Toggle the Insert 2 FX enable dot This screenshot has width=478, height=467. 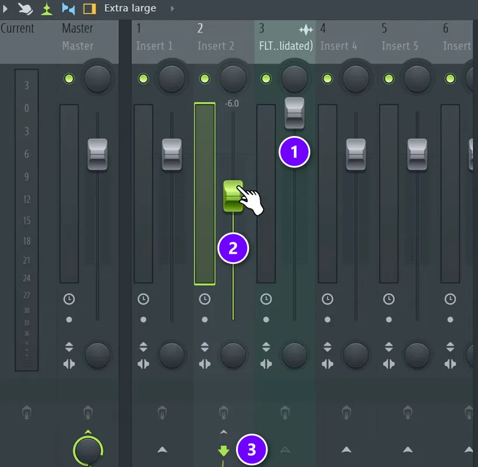pos(205,319)
